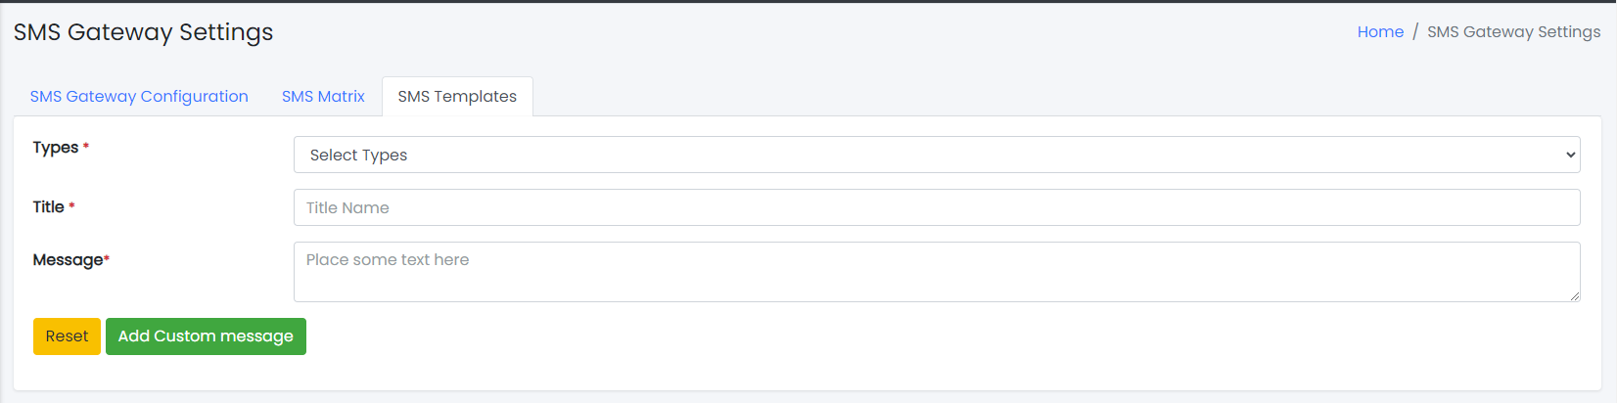Click the red asterisk beside Types
Image resolution: width=1617 pixels, height=403 pixels.
click(86, 147)
